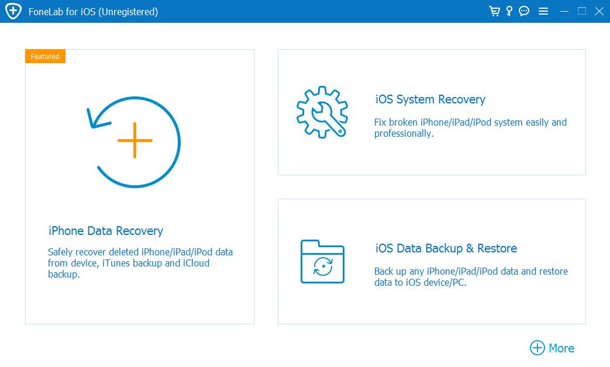This screenshot has height=367, width=610.
Task: Click the Featured badge
Action: (45, 56)
